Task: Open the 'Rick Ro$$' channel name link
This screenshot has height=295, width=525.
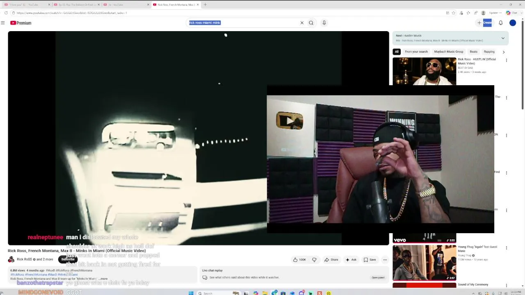Action: point(24,259)
